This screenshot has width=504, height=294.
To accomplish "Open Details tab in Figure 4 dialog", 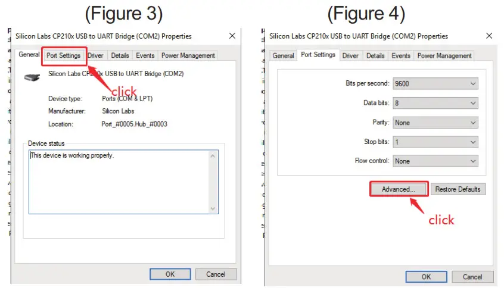I will coord(375,55).
